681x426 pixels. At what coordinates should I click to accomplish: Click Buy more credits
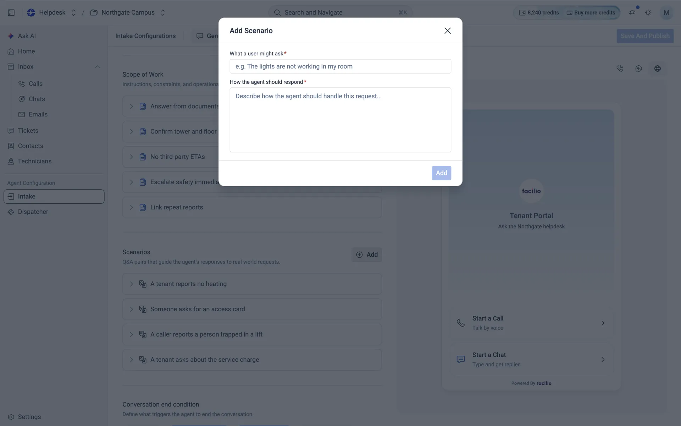coord(591,12)
